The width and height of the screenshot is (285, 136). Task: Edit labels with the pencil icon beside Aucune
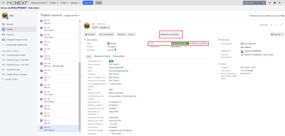[x=116, y=49]
